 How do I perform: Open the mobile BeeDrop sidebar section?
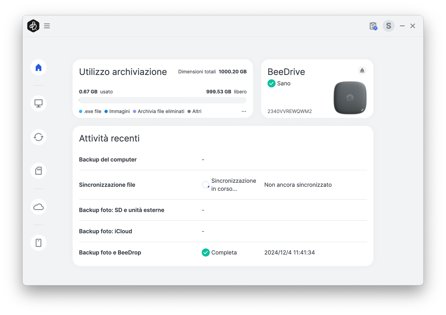pos(38,243)
